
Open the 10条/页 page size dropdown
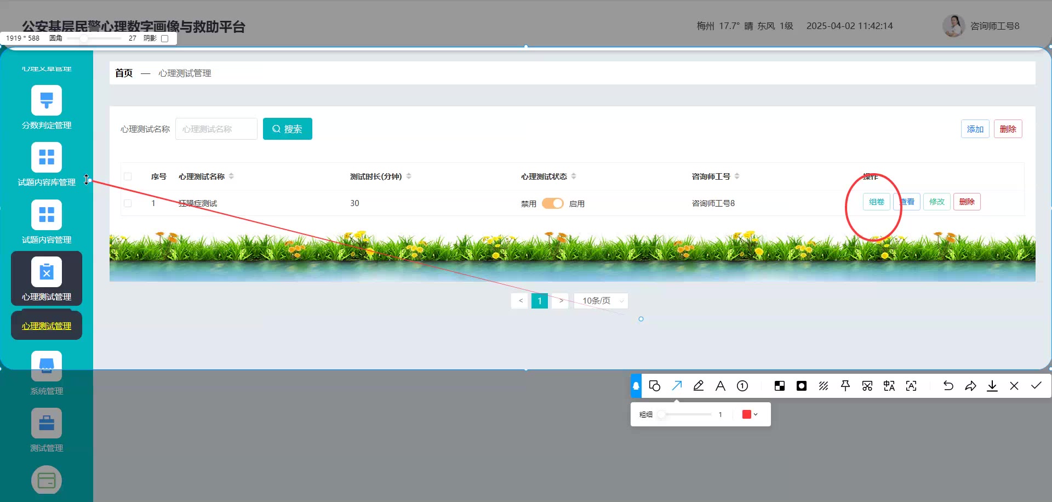601,301
